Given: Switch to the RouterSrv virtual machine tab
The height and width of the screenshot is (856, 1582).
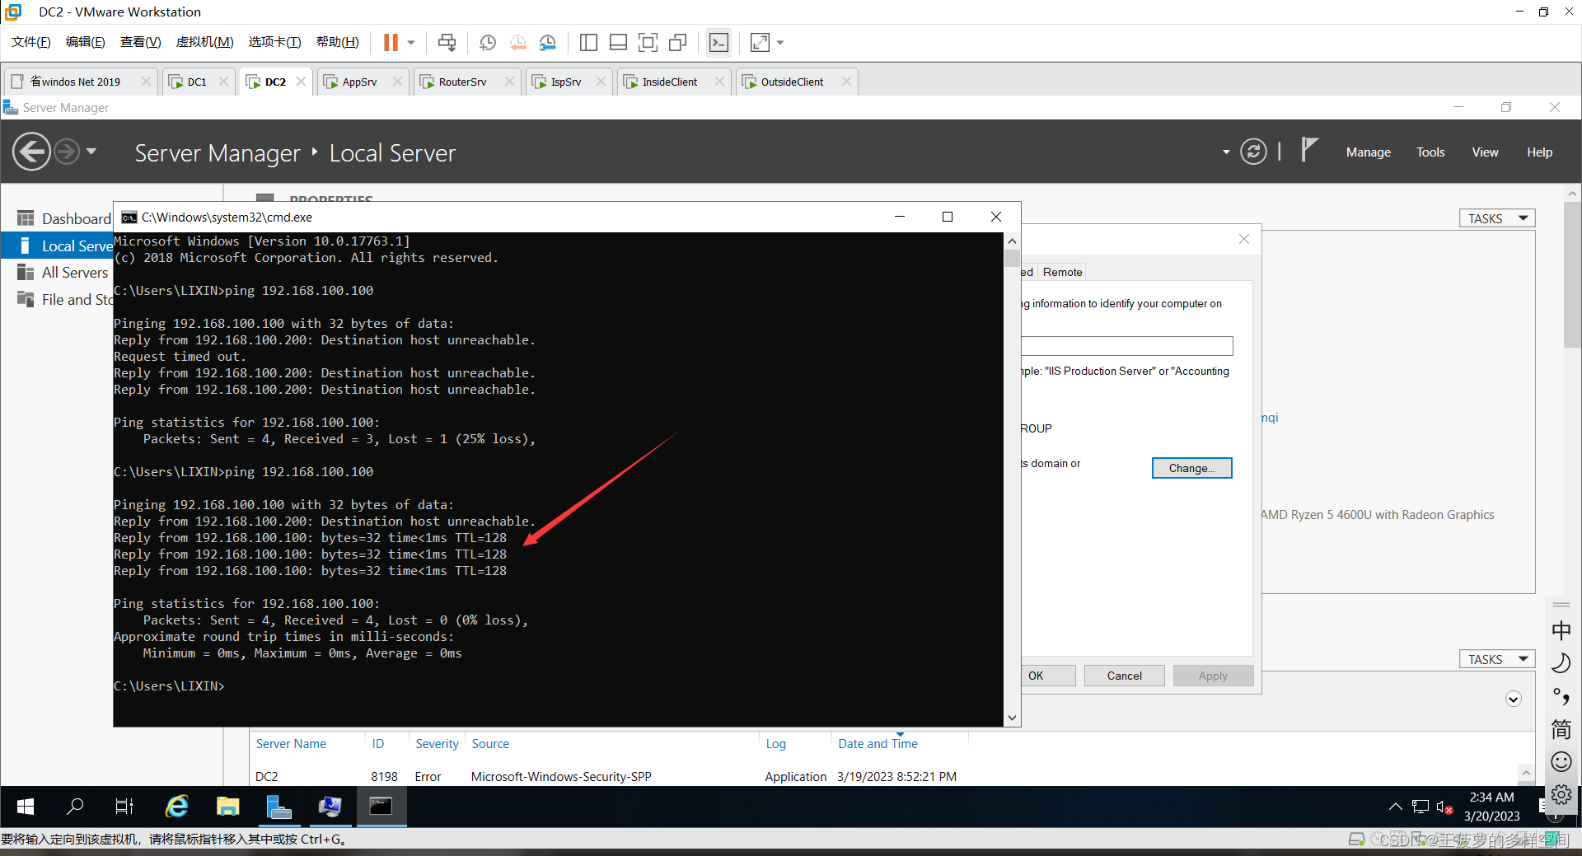Looking at the screenshot, I should (x=462, y=82).
